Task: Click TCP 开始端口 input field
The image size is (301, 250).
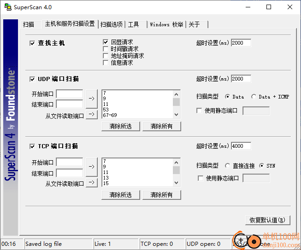Action: (x=70, y=163)
